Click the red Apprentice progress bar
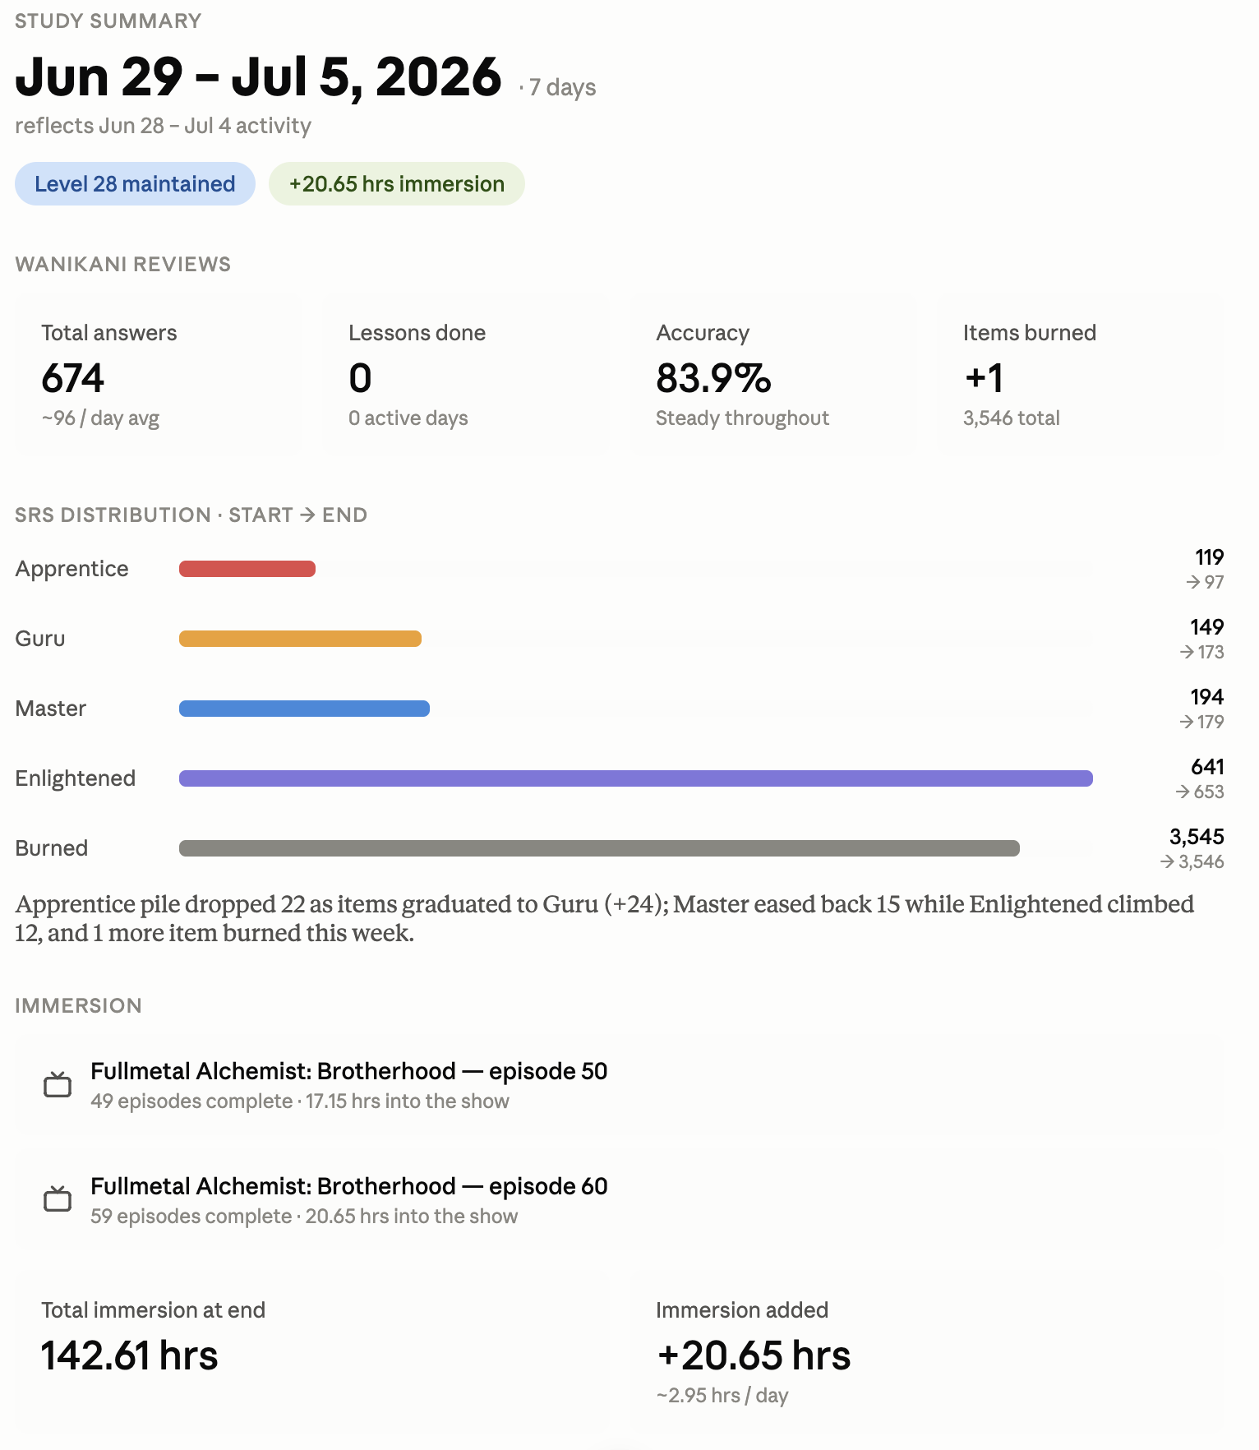1259x1450 pixels. tap(247, 569)
